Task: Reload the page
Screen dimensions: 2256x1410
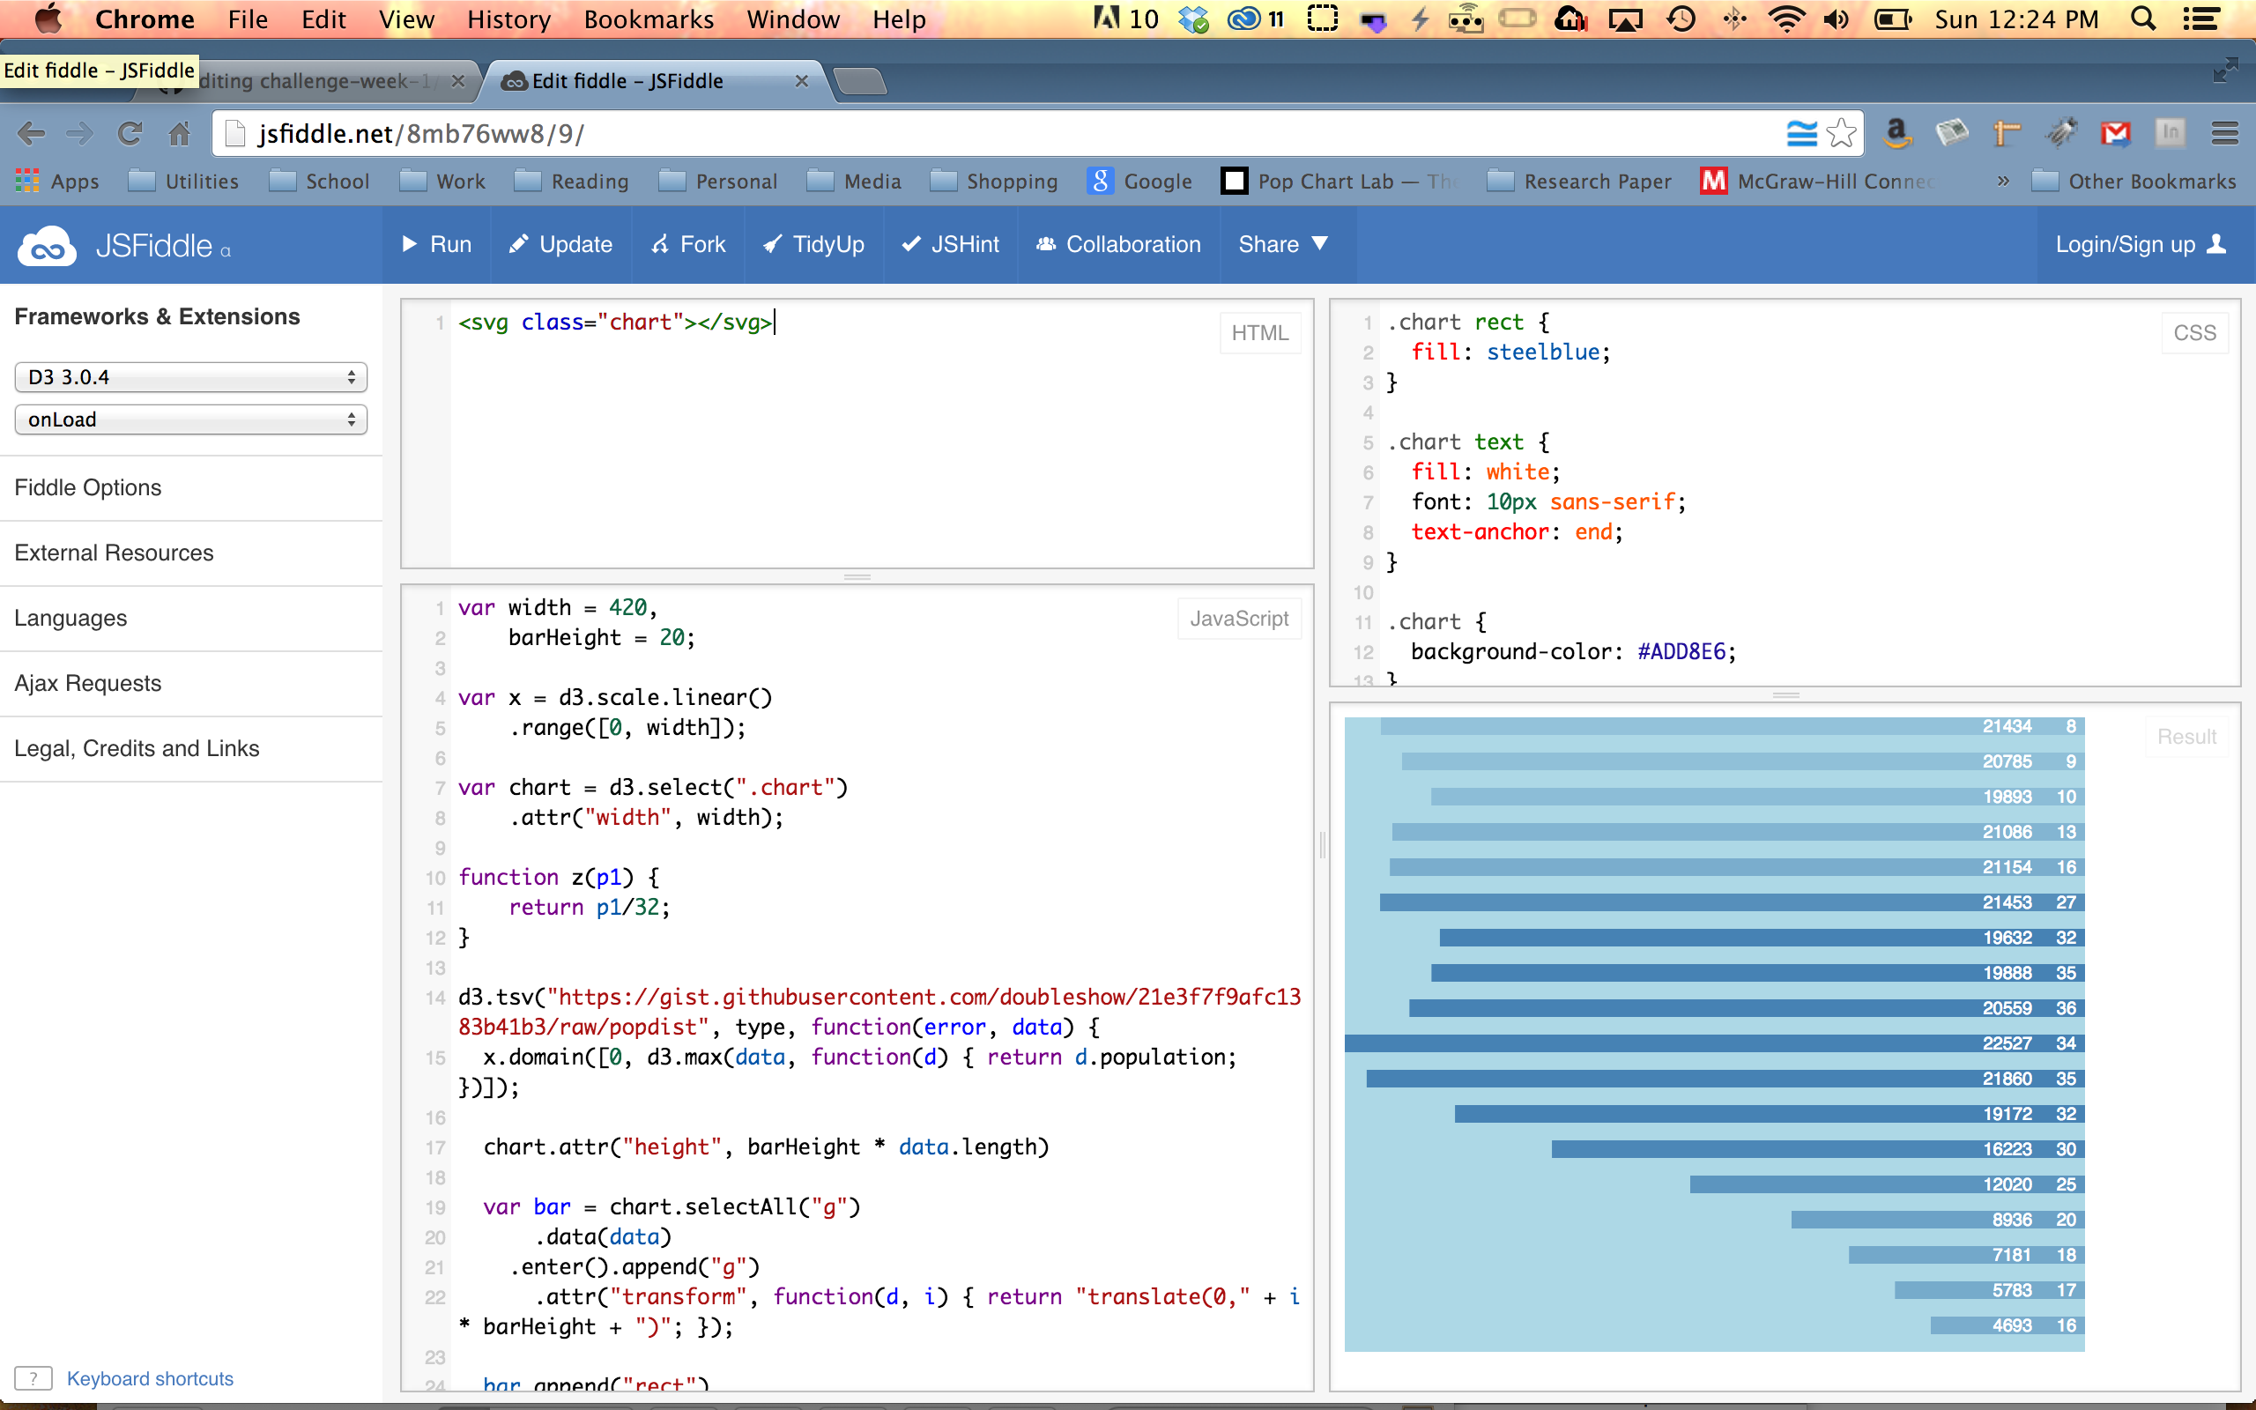Action: click(x=130, y=134)
